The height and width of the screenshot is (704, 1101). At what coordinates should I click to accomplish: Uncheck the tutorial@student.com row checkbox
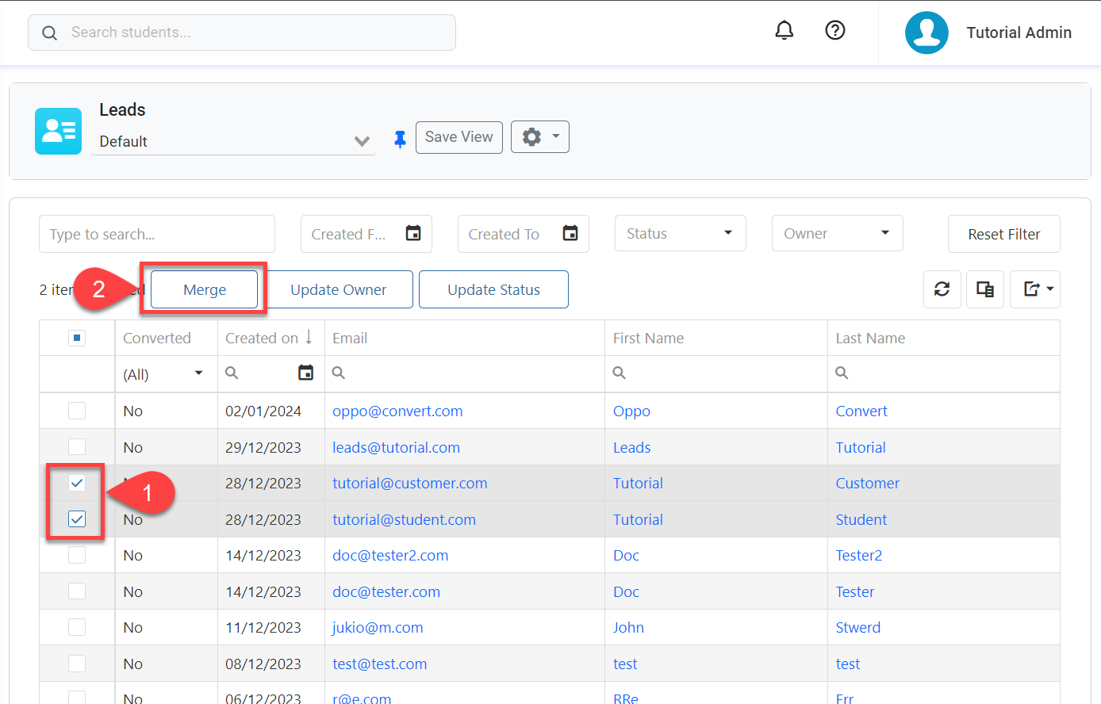coord(77,519)
